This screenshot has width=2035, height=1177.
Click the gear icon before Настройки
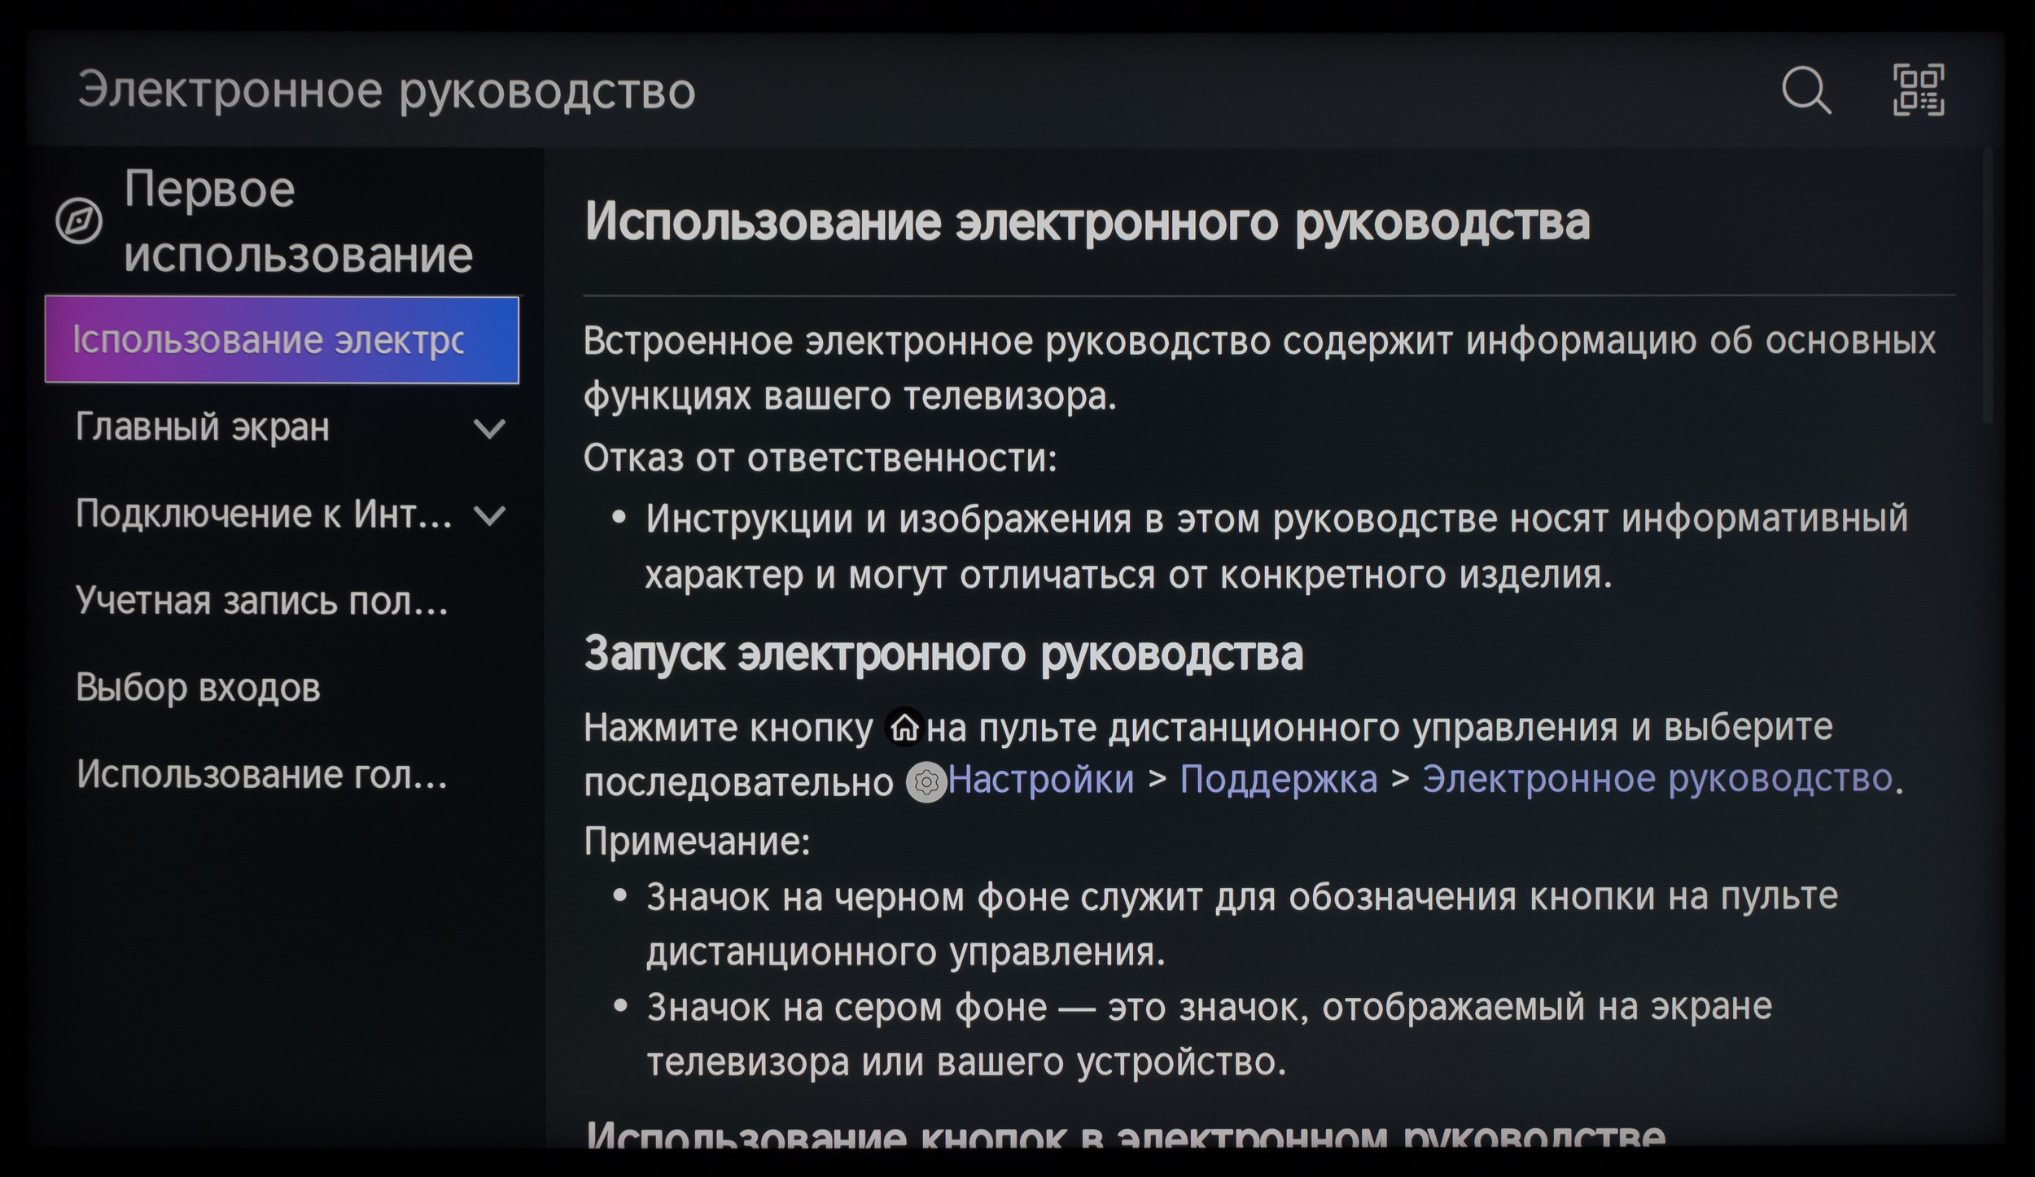pyautogui.click(x=926, y=782)
